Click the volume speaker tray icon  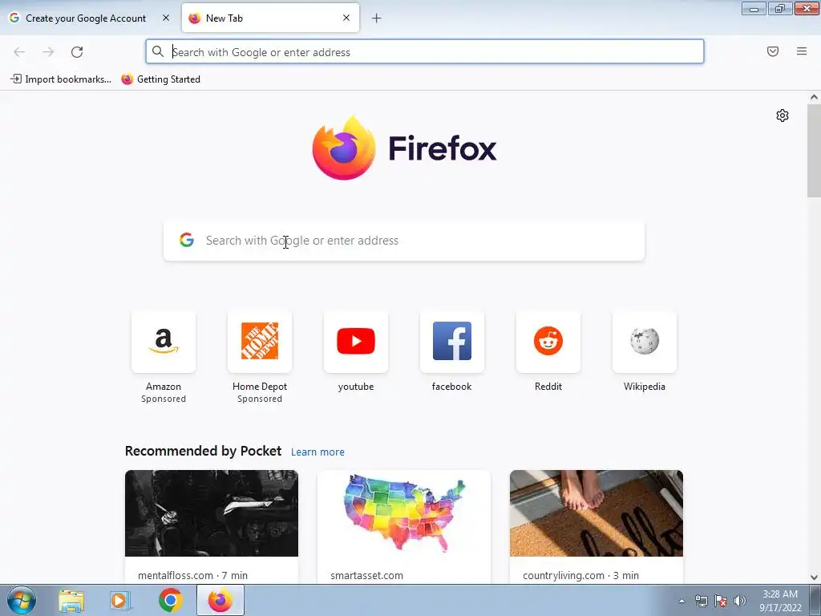pos(740,601)
